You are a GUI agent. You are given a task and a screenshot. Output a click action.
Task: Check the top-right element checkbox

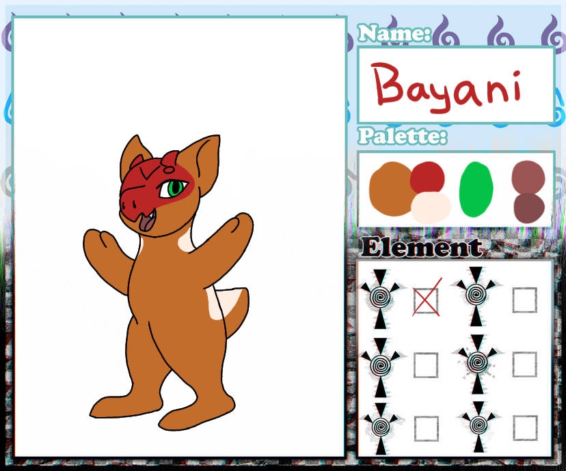(524, 300)
